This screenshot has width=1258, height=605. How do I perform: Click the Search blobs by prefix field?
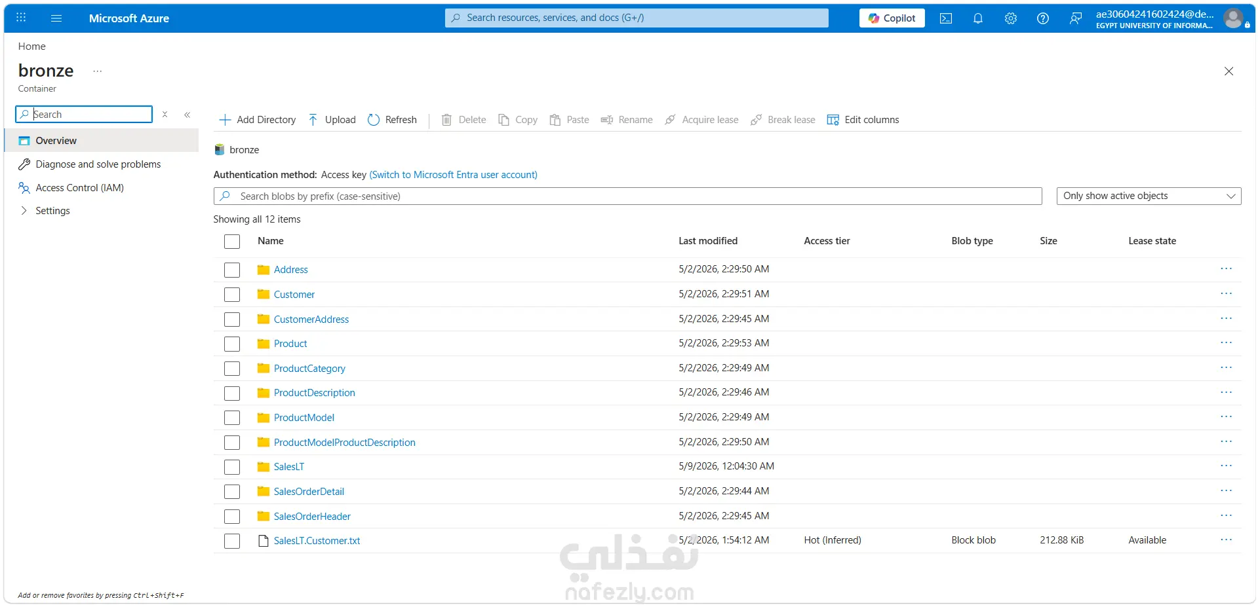627,196
